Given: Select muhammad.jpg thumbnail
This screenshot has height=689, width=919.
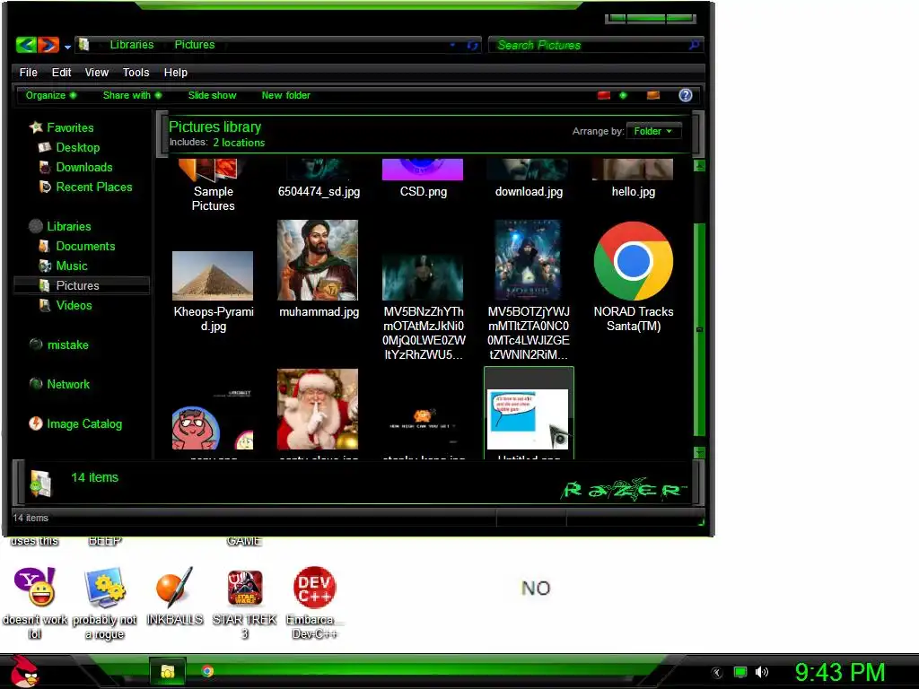Looking at the screenshot, I should click(x=318, y=260).
